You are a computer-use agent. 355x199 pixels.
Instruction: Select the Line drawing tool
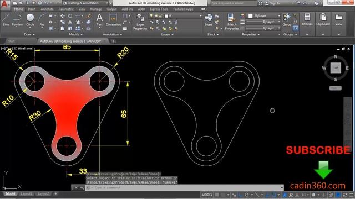click(6, 20)
